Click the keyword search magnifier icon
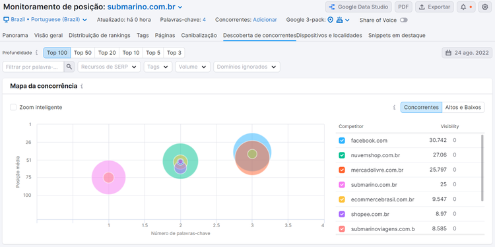Screen dimensions: 495x247 pos(69,67)
